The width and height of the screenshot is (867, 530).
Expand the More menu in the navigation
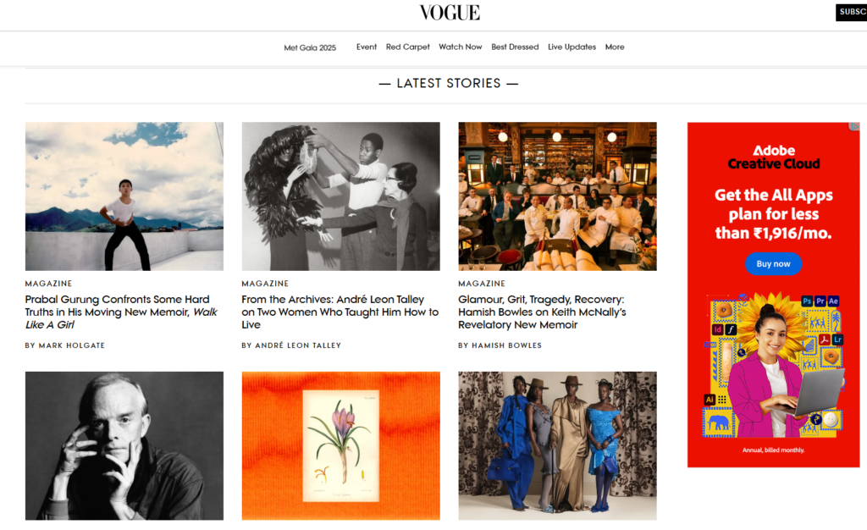[615, 47]
